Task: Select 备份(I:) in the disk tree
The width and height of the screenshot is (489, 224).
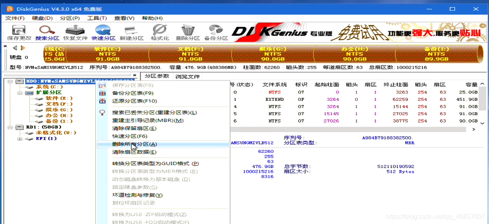Action: pyautogui.click(x=59, y=121)
